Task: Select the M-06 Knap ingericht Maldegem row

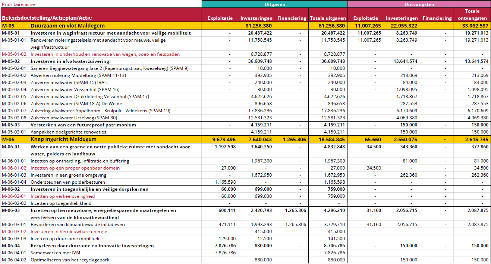Action: 63,139
